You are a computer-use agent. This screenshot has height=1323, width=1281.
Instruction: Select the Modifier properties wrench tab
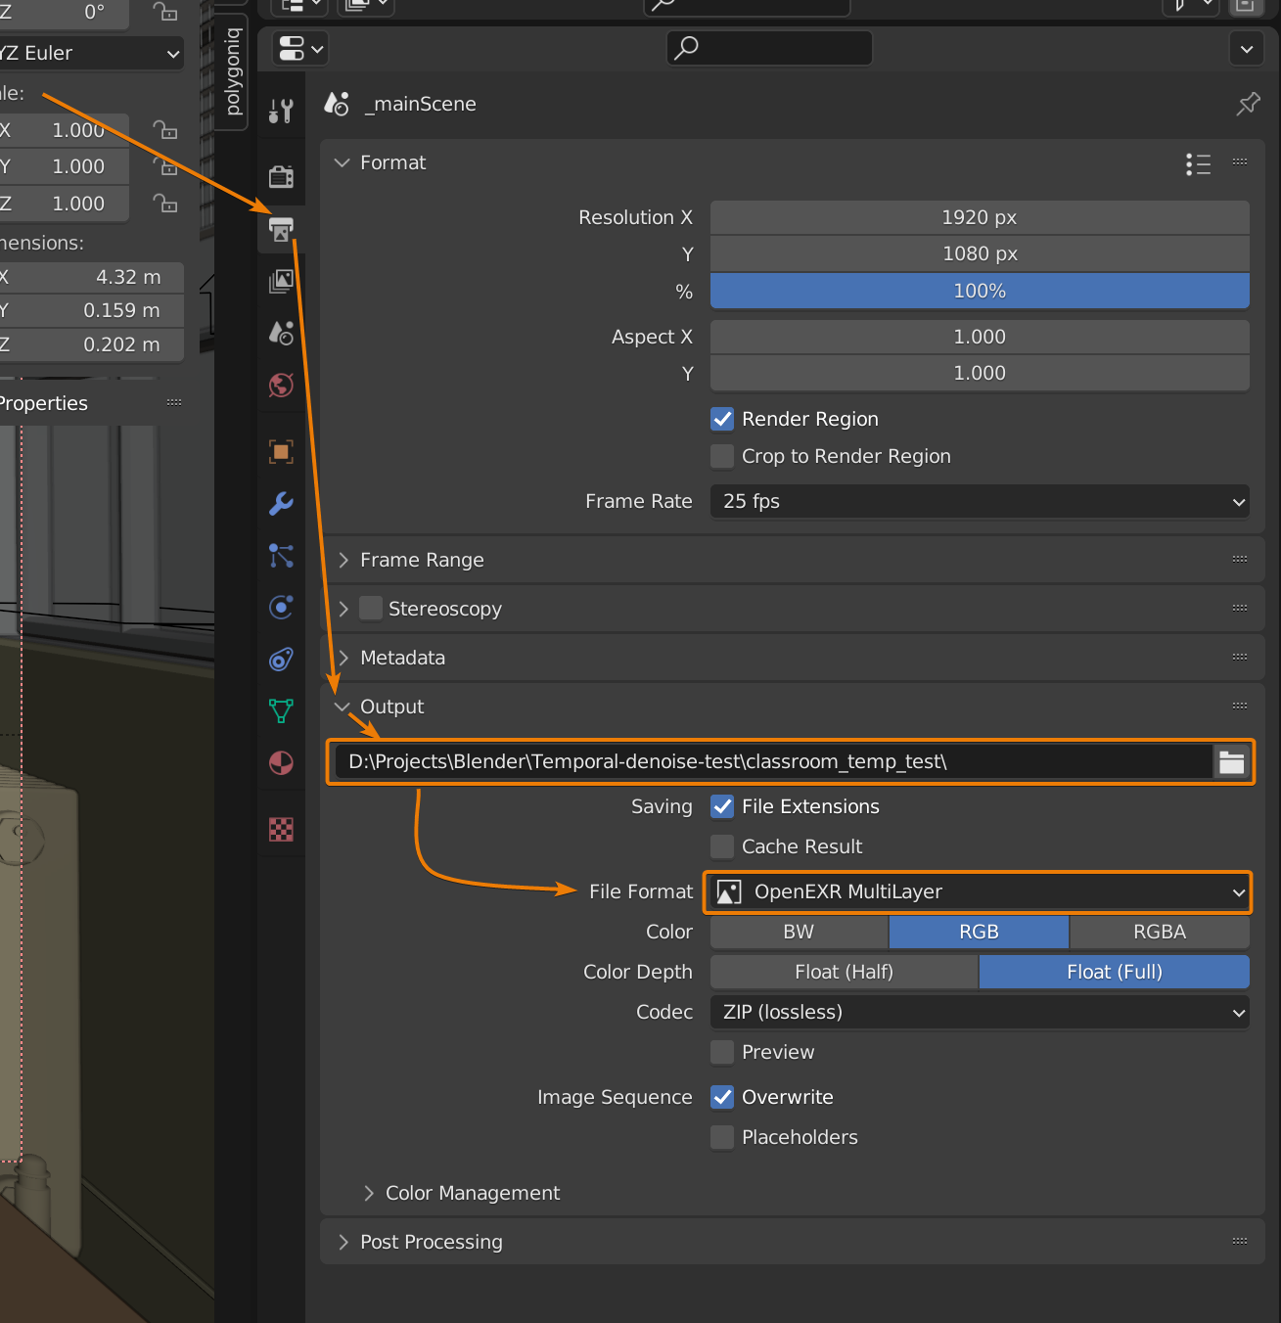point(281,504)
